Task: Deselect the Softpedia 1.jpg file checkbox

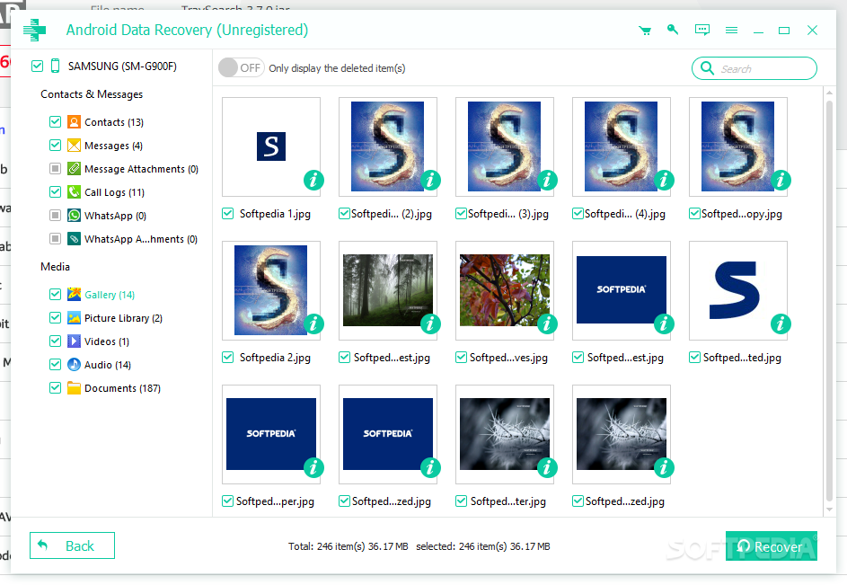Action: (228, 214)
